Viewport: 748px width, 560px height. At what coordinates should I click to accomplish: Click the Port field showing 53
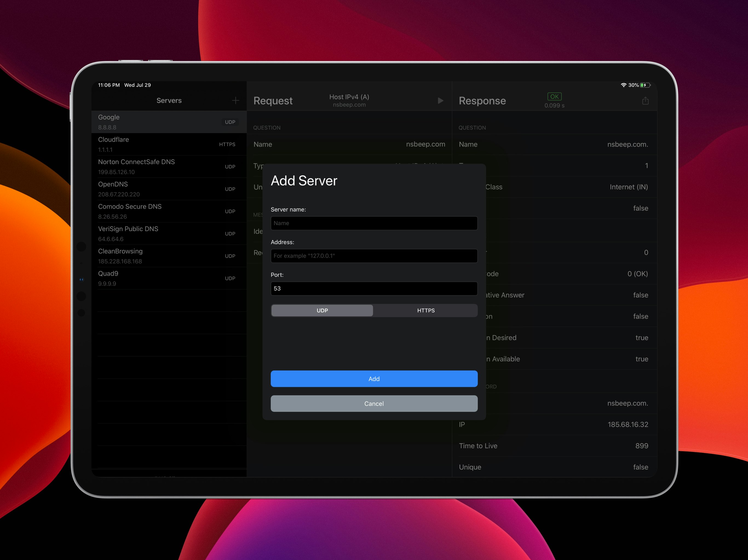click(x=374, y=288)
